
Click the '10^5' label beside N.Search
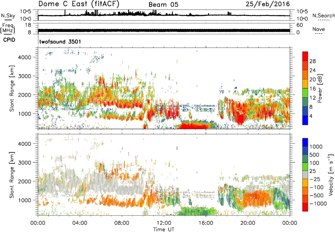pyautogui.click(x=302, y=11)
